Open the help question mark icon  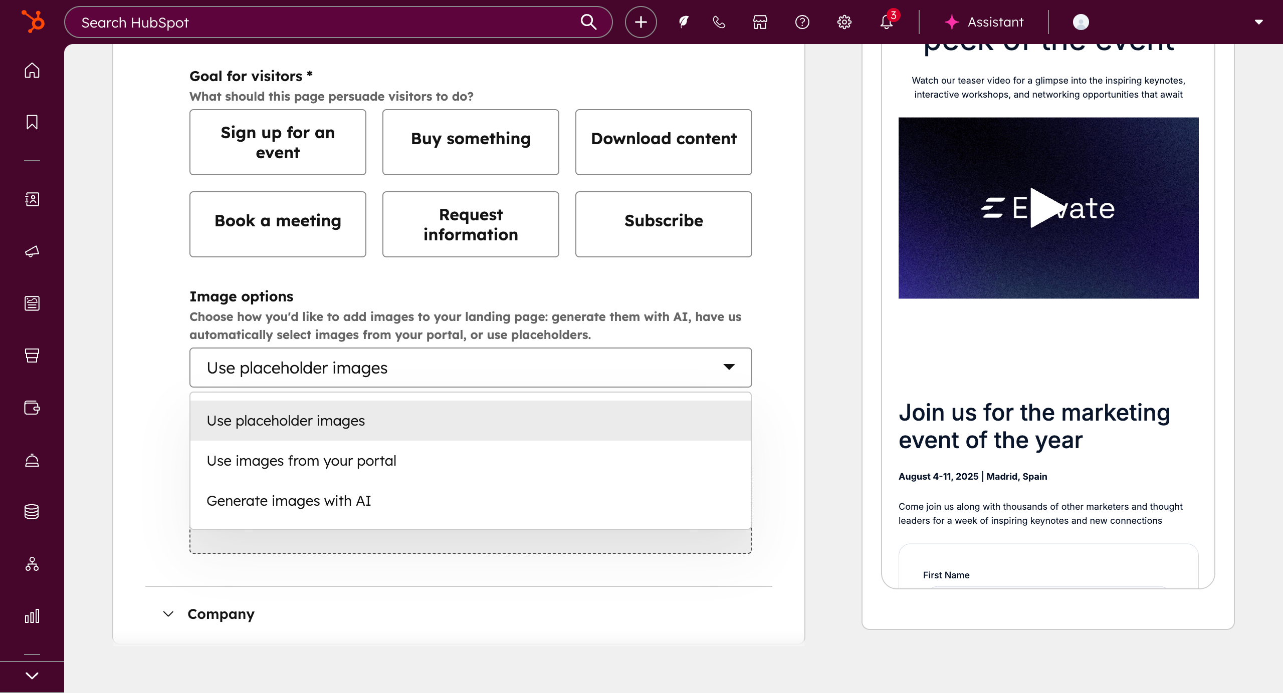(802, 22)
